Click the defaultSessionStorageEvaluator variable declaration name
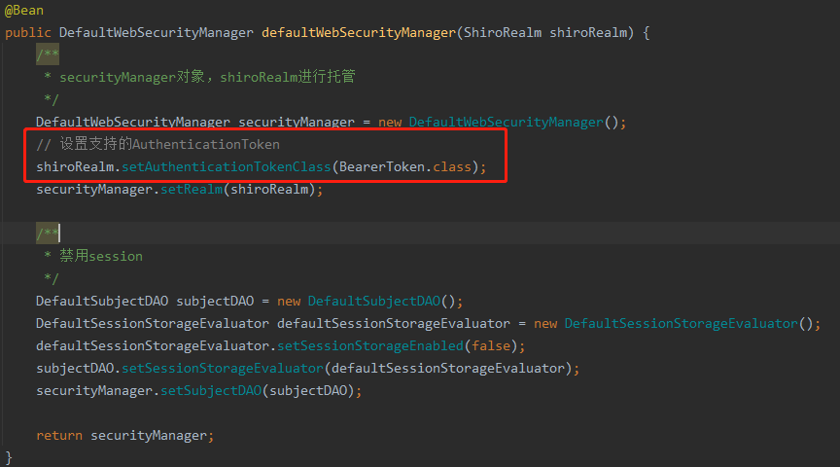 pyautogui.click(x=394, y=324)
